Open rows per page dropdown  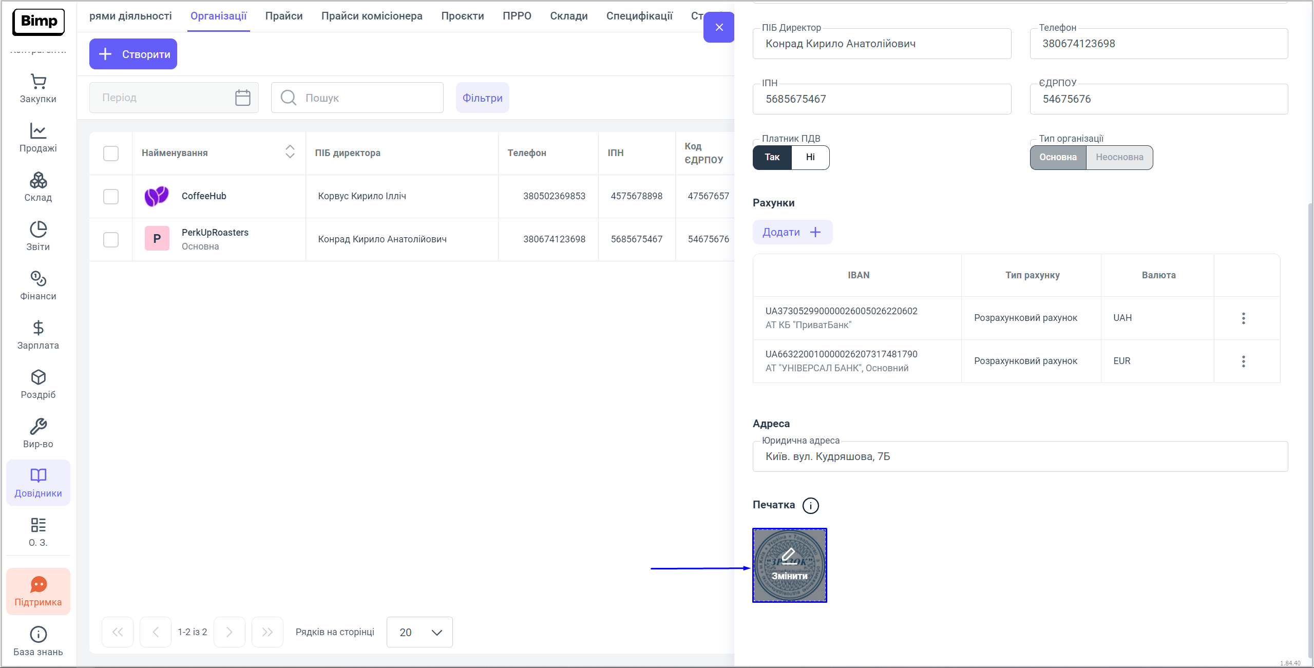[419, 632]
